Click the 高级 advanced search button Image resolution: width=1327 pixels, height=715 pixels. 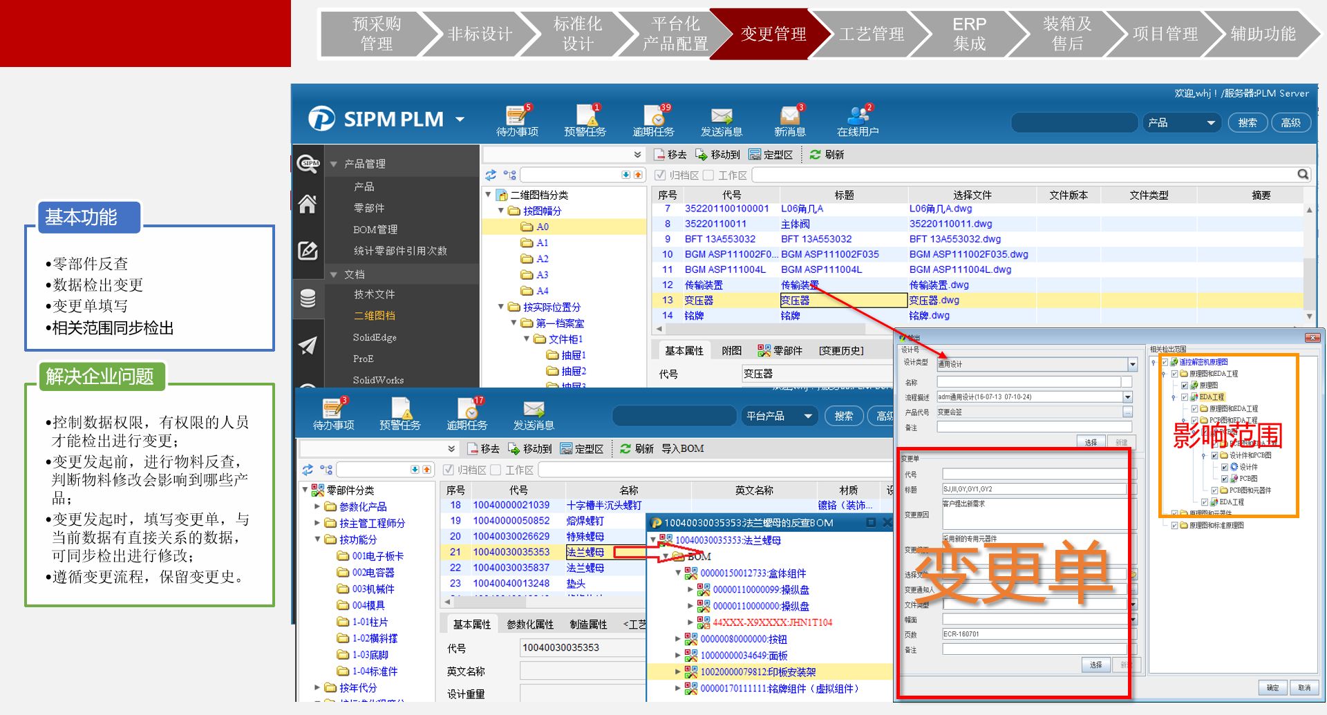[x=1290, y=123]
